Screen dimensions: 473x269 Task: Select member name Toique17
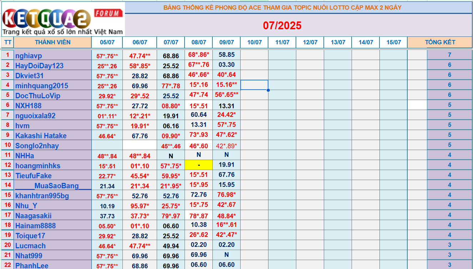30,236
